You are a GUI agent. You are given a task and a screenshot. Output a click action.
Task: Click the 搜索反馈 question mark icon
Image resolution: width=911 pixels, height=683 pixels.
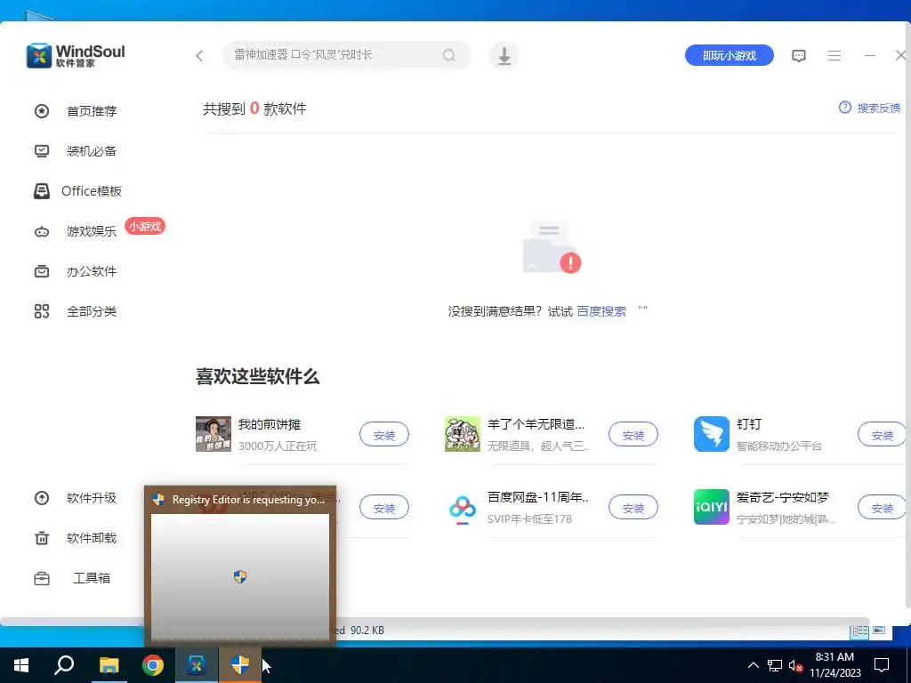(x=845, y=108)
